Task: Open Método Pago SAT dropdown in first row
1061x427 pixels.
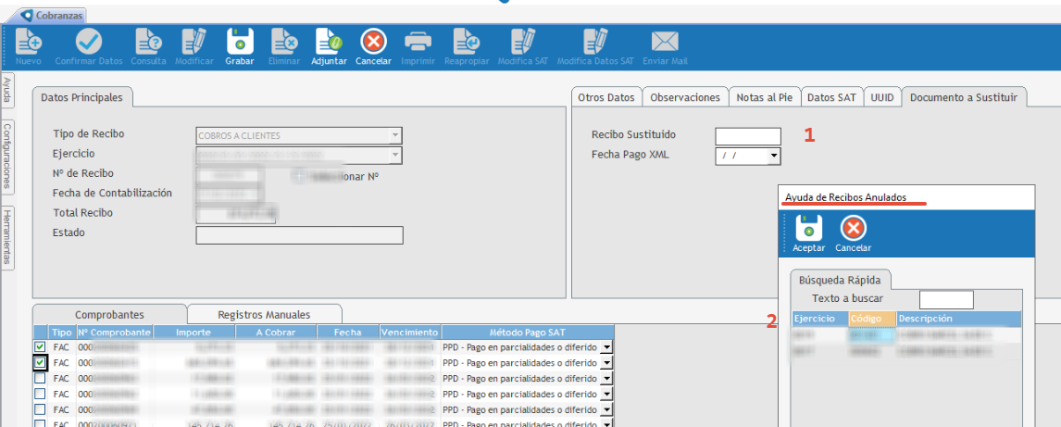Action: pyautogui.click(x=607, y=347)
